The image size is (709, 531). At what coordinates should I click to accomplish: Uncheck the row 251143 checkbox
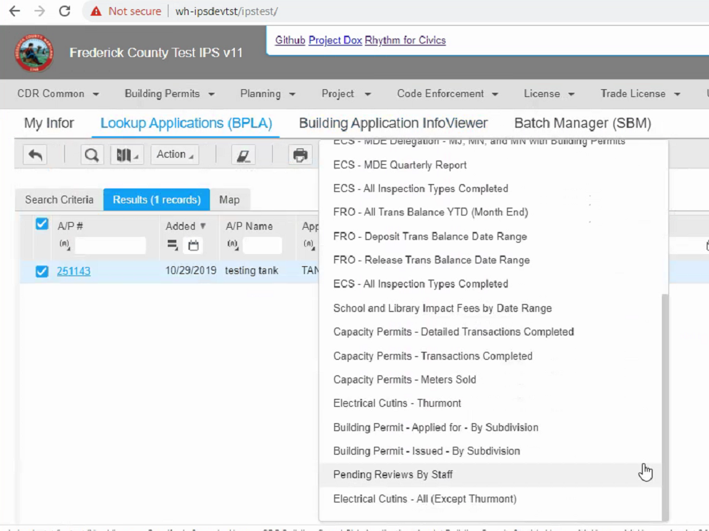(41, 270)
